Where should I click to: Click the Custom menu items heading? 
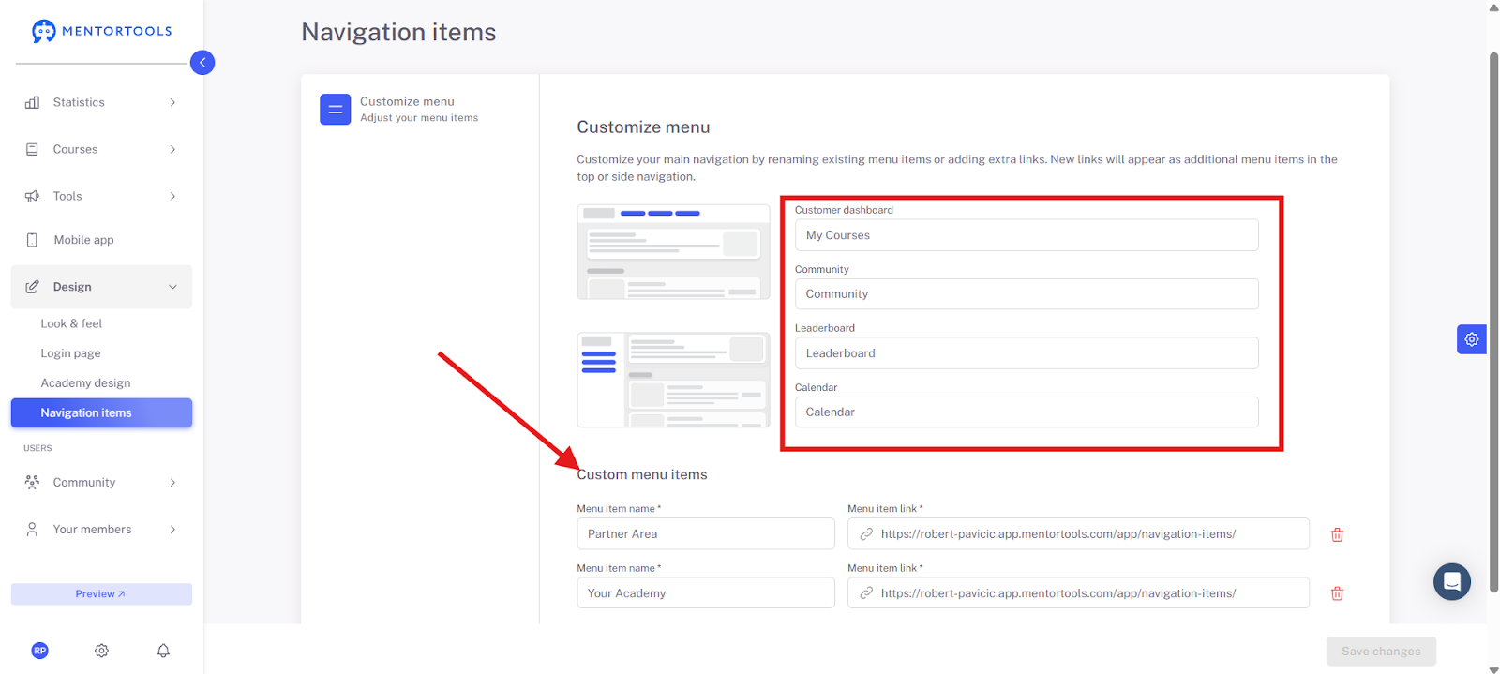coord(642,474)
